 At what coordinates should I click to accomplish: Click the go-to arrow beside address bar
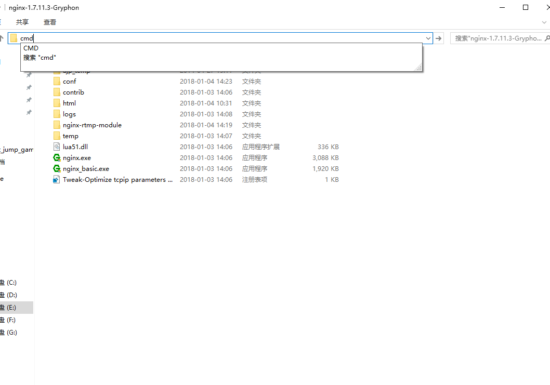coord(438,38)
